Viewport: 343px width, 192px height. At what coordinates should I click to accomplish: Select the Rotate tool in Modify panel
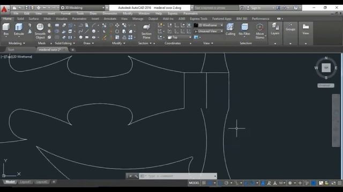[x=117, y=31]
